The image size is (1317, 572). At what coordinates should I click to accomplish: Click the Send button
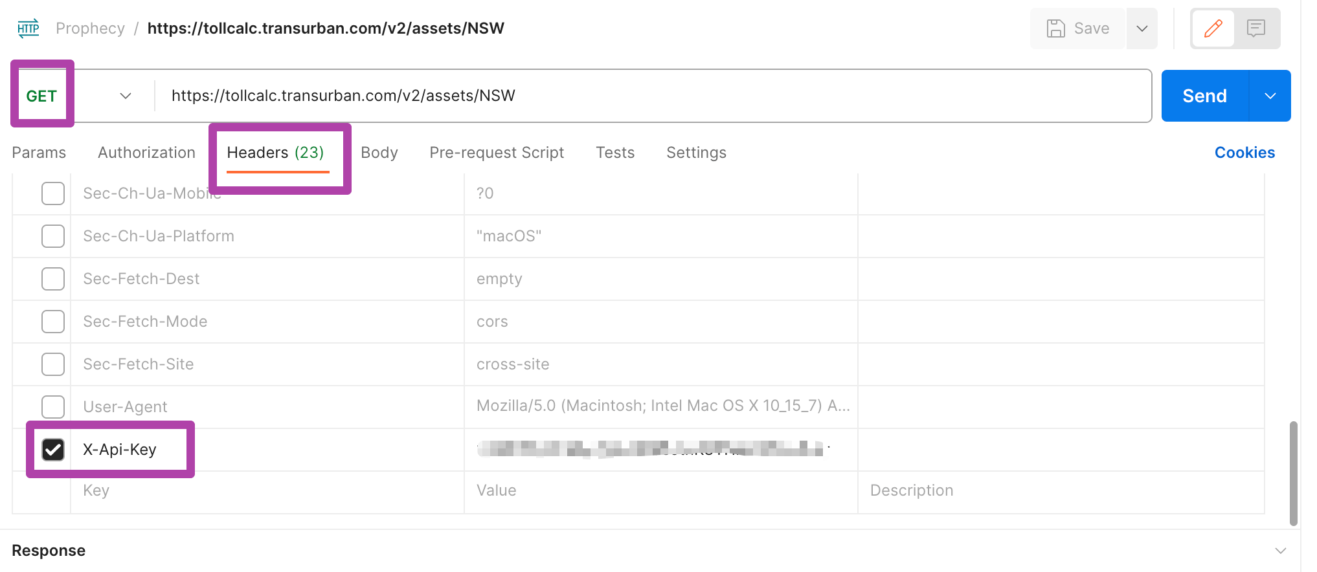point(1204,96)
